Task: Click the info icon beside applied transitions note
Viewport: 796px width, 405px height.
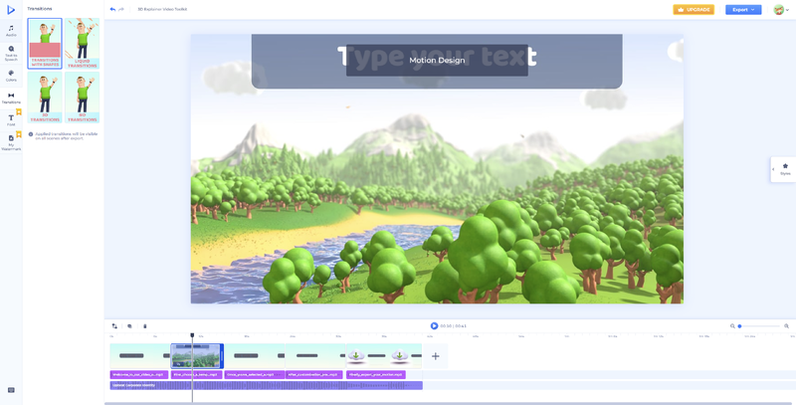Action: click(x=31, y=134)
